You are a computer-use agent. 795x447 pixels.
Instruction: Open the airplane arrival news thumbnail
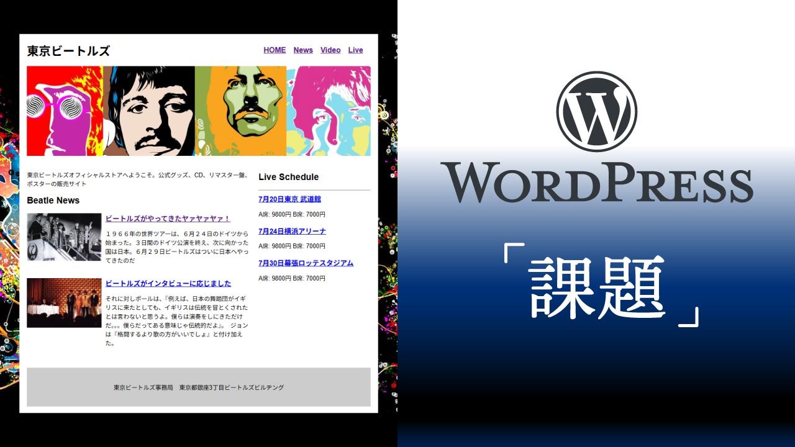tap(64, 237)
